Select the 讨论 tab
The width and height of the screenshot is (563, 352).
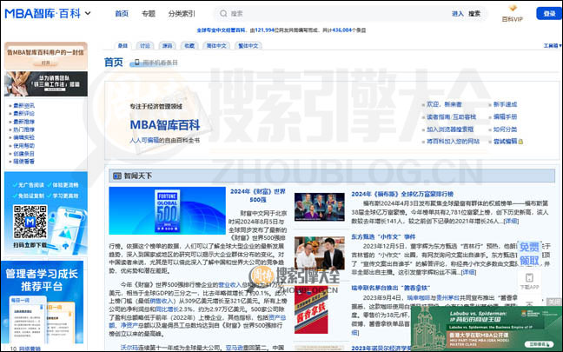pos(145,45)
